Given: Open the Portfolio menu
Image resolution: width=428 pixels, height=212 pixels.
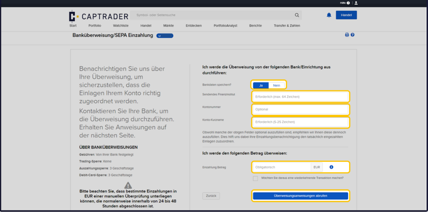Looking at the screenshot, I should (x=95, y=26).
